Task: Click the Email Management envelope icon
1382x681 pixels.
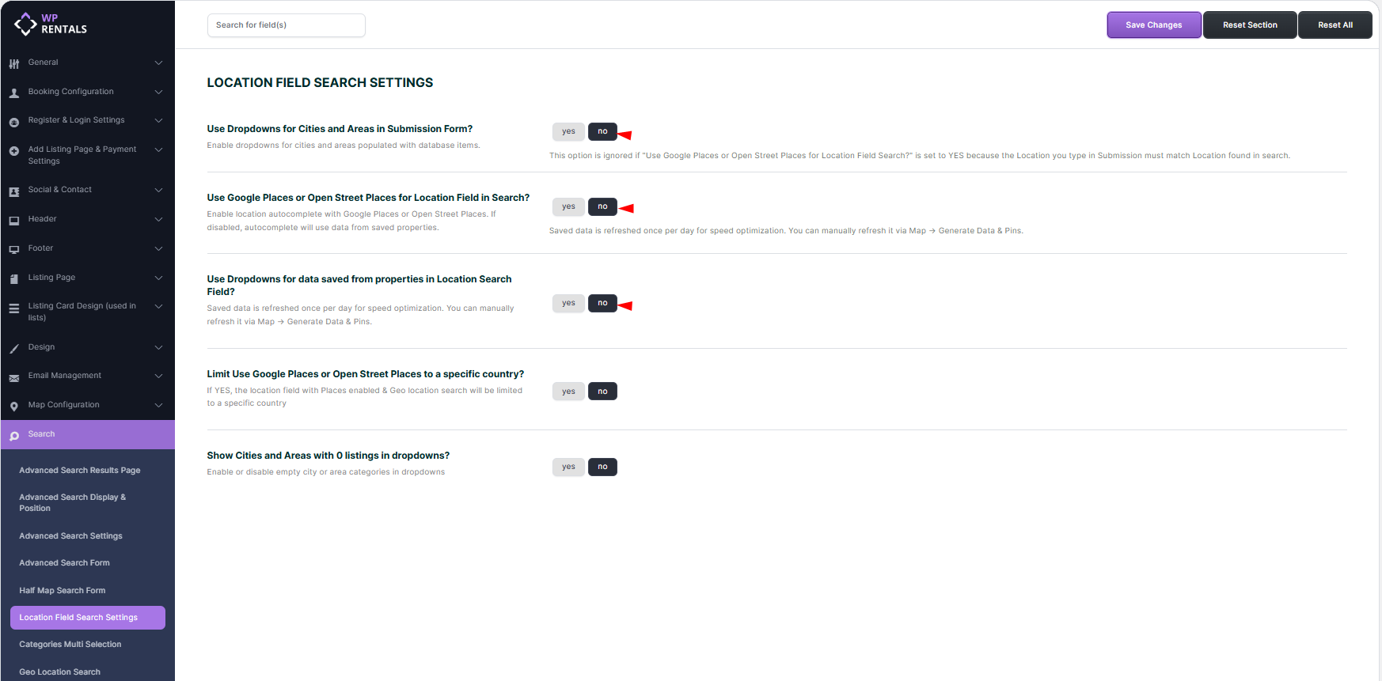Action: coord(14,377)
